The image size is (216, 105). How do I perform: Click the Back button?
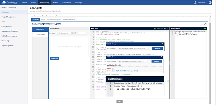pyautogui.click(x=119, y=102)
